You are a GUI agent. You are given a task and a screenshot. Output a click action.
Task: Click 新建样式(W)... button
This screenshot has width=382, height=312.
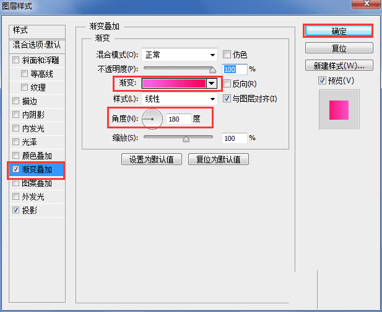(339, 65)
